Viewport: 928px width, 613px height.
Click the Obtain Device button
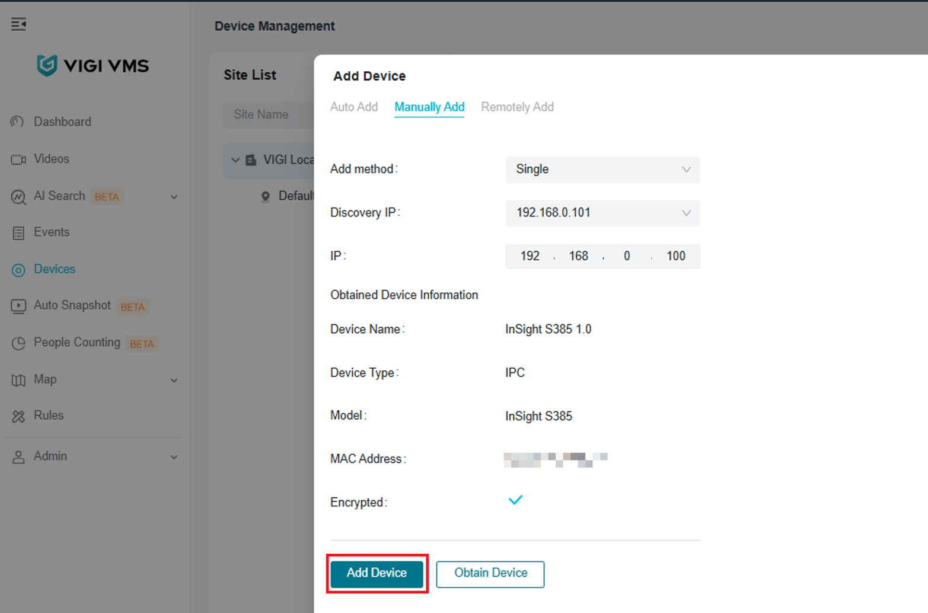pos(490,573)
